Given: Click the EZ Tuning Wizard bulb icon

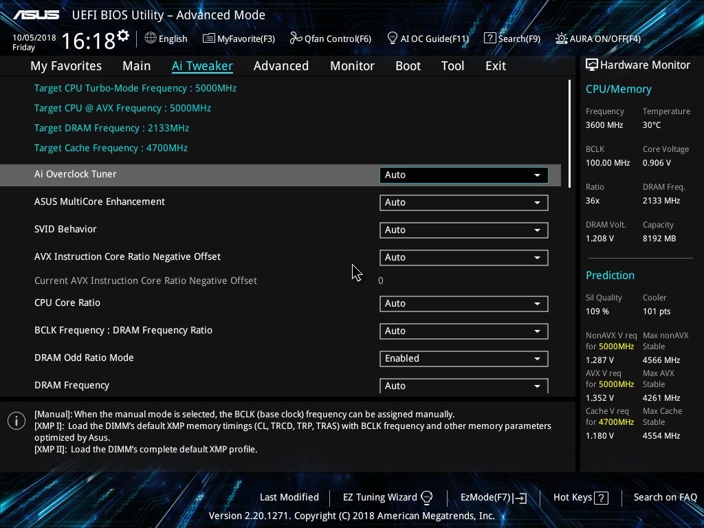Looking at the screenshot, I should [x=426, y=497].
